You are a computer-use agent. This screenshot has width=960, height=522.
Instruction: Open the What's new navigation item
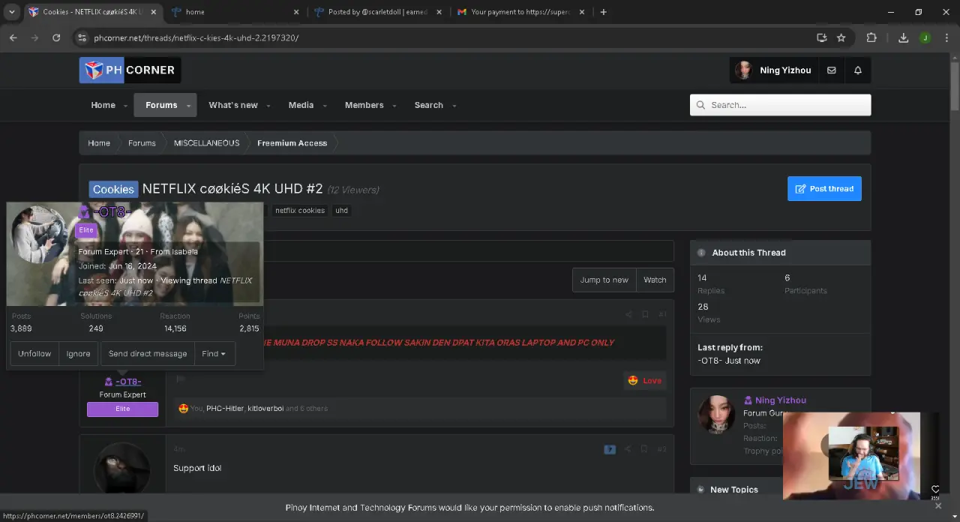(233, 105)
